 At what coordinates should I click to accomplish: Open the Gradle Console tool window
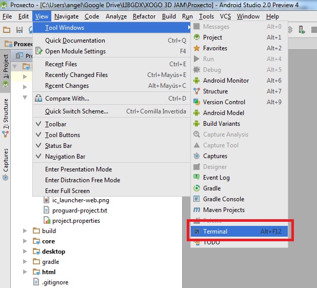pyautogui.click(x=239, y=199)
